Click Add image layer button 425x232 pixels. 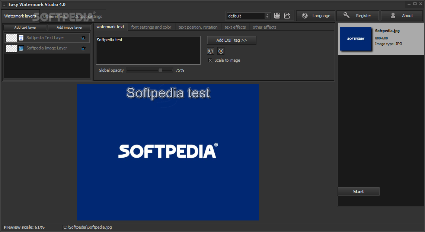click(70, 28)
